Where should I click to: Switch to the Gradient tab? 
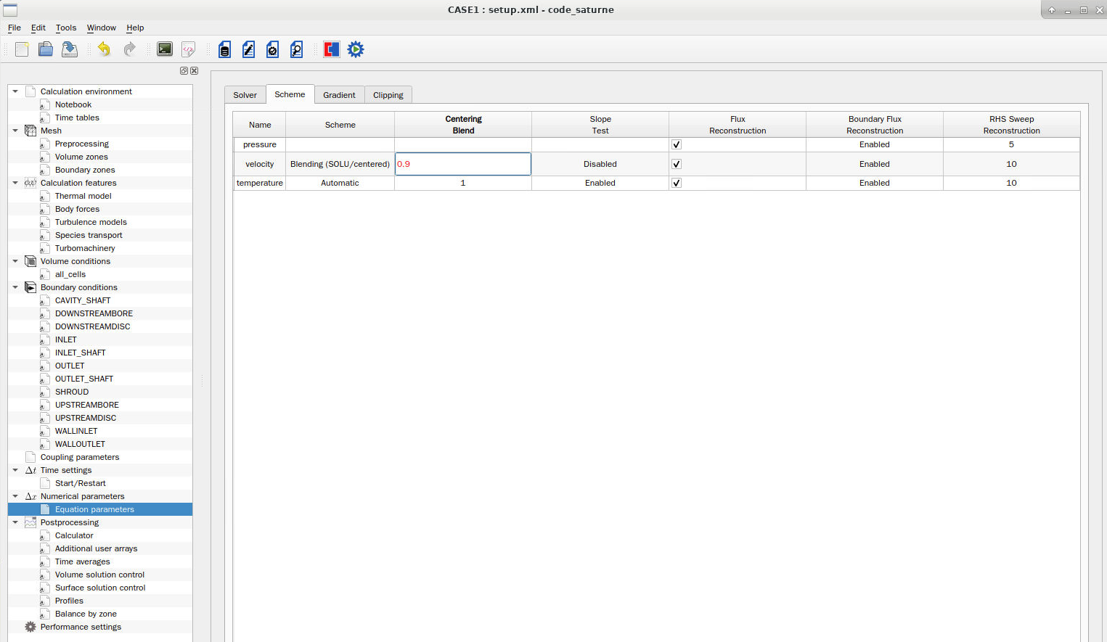tap(339, 95)
